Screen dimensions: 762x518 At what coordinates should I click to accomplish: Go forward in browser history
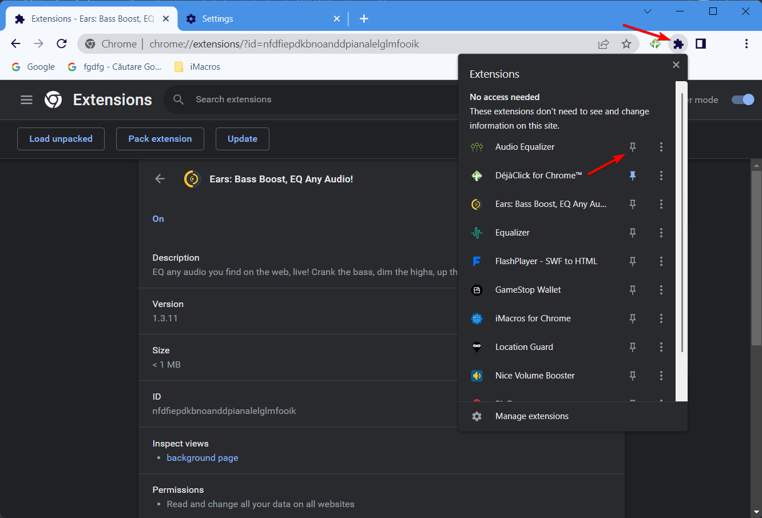tap(38, 44)
